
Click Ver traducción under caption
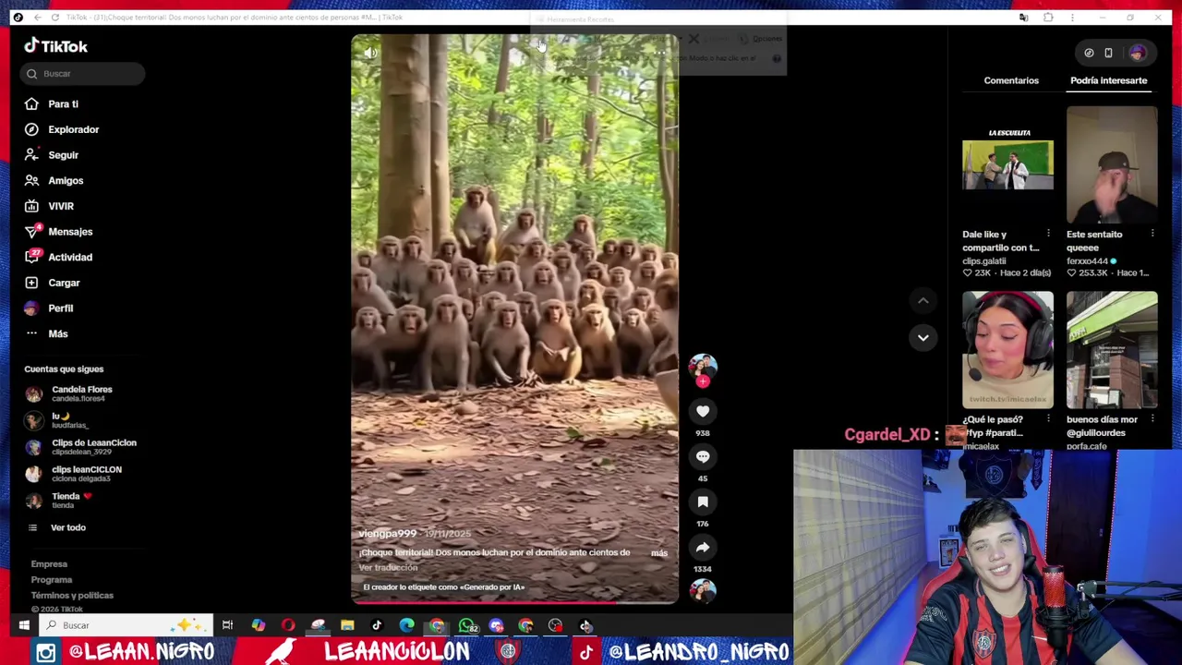coord(388,568)
